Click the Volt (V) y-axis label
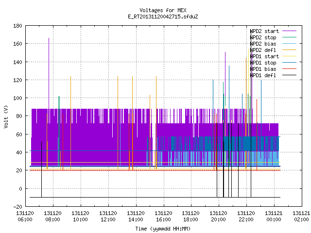The height and width of the screenshot is (233, 311). point(6,116)
